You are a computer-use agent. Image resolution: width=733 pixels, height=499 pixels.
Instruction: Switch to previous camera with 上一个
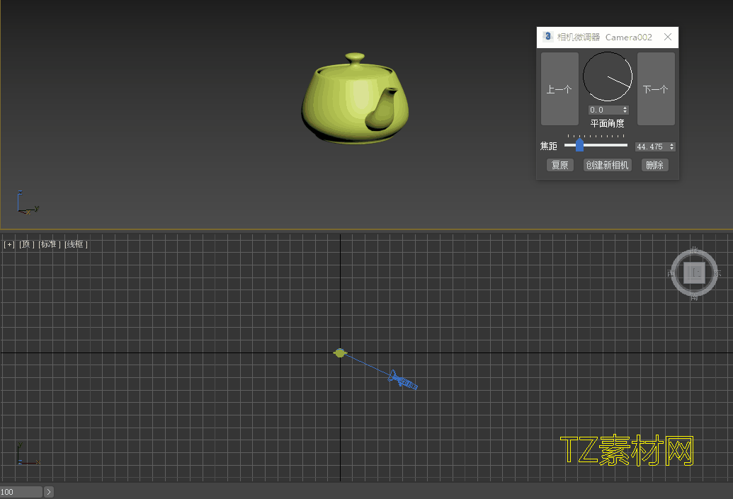click(559, 89)
